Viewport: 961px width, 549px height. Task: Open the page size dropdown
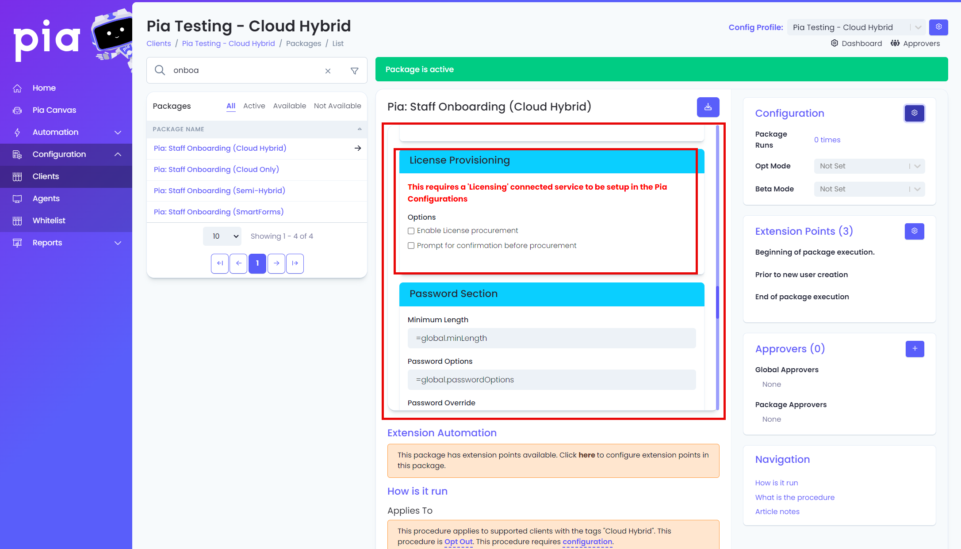click(x=222, y=236)
